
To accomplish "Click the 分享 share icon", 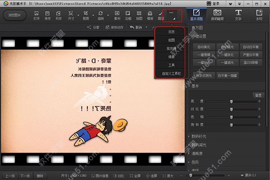I will (93, 27).
